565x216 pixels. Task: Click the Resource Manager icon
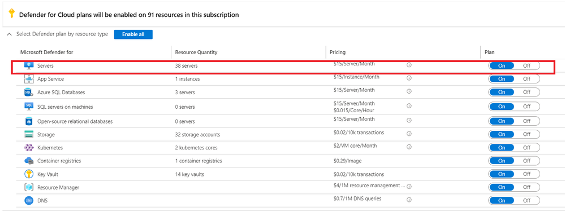pos(29,187)
